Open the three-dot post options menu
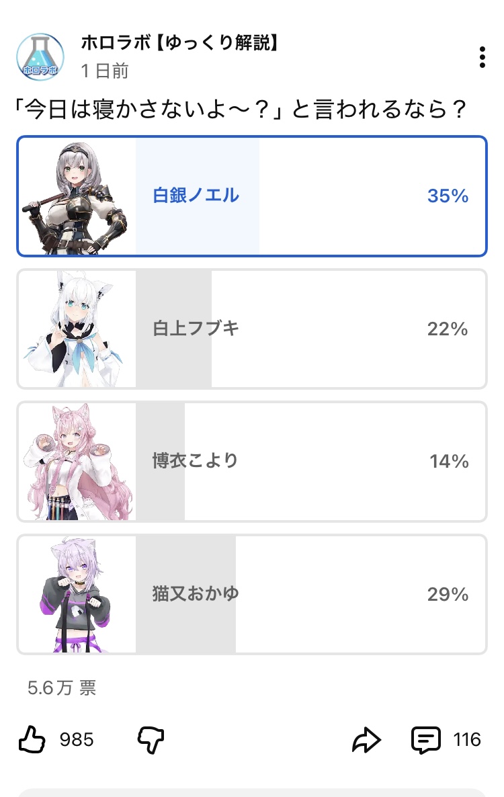The image size is (504, 797). click(482, 57)
